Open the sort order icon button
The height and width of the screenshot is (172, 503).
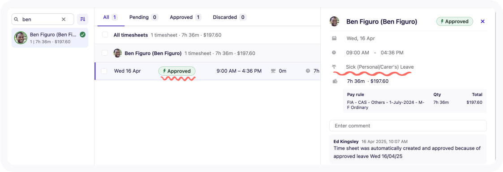[82, 19]
